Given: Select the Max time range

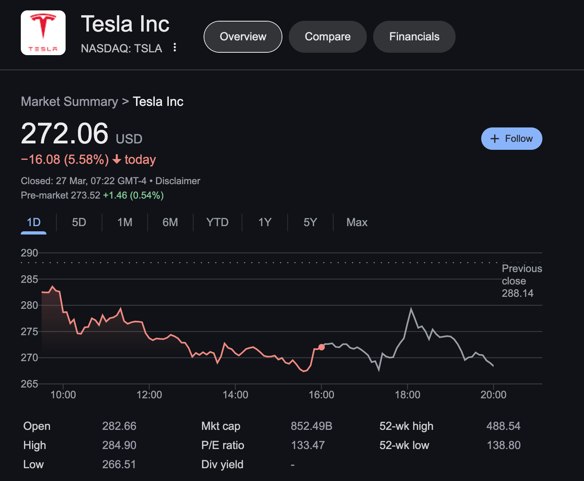Looking at the screenshot, I should click(x=356, y=223).
